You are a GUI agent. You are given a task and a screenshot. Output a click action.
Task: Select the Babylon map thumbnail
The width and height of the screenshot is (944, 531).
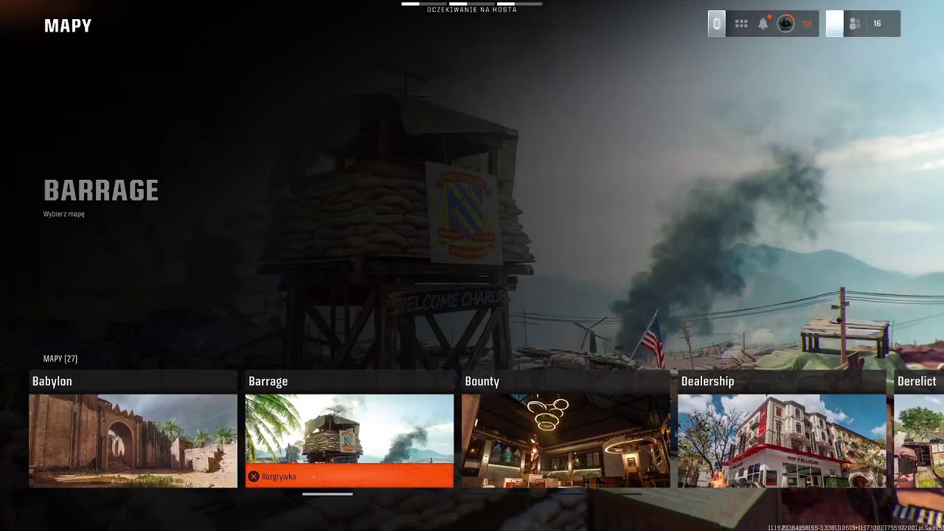[133, 441]
